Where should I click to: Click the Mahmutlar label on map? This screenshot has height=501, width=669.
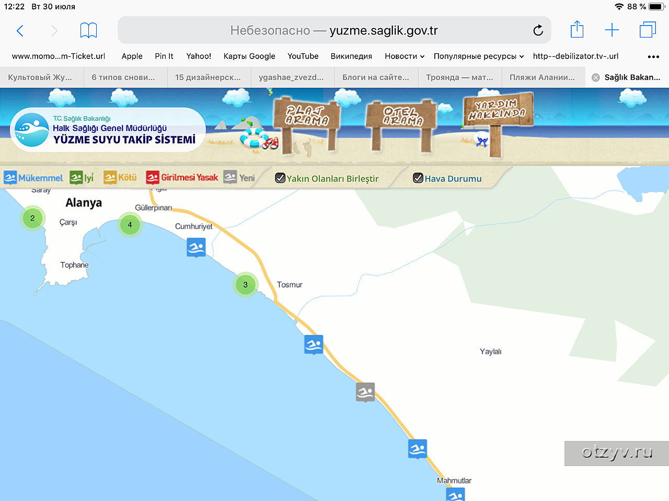click(x=454, y=481)
